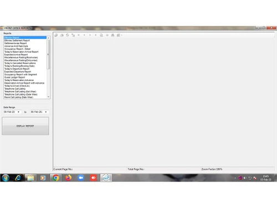Viewport: 277px width, 208px height.
Task: Click the volume speaker tray icon
Action: click(245, 178)
